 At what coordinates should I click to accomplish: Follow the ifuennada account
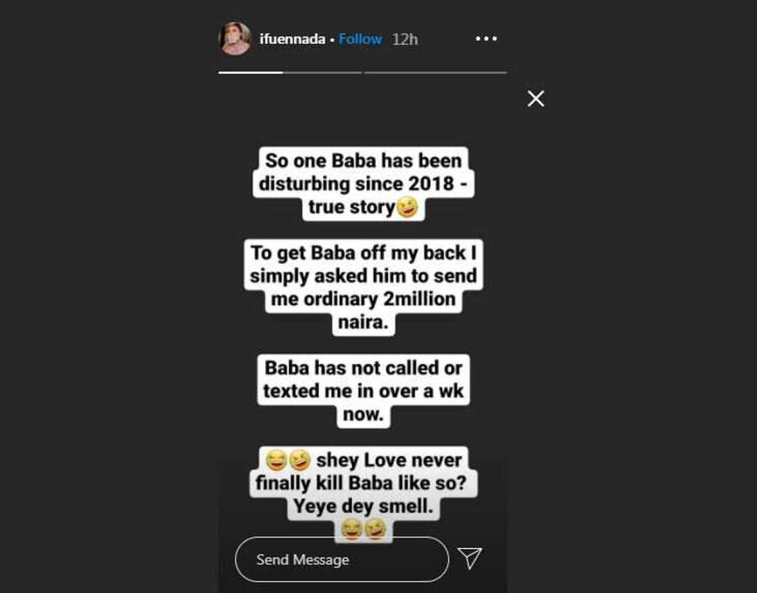coord(360,39)
